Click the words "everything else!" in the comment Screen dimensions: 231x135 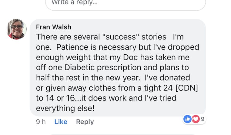click(65, 108)
